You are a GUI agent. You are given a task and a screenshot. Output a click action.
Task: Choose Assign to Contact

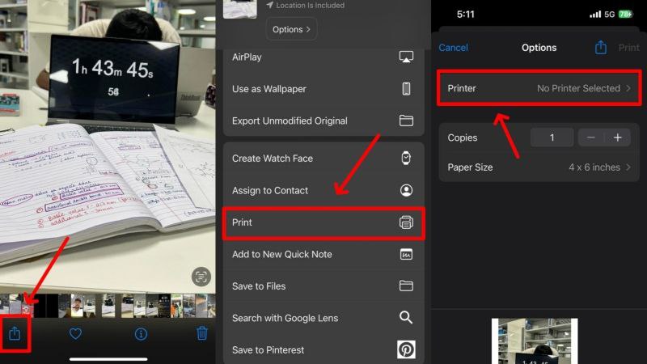323,190
